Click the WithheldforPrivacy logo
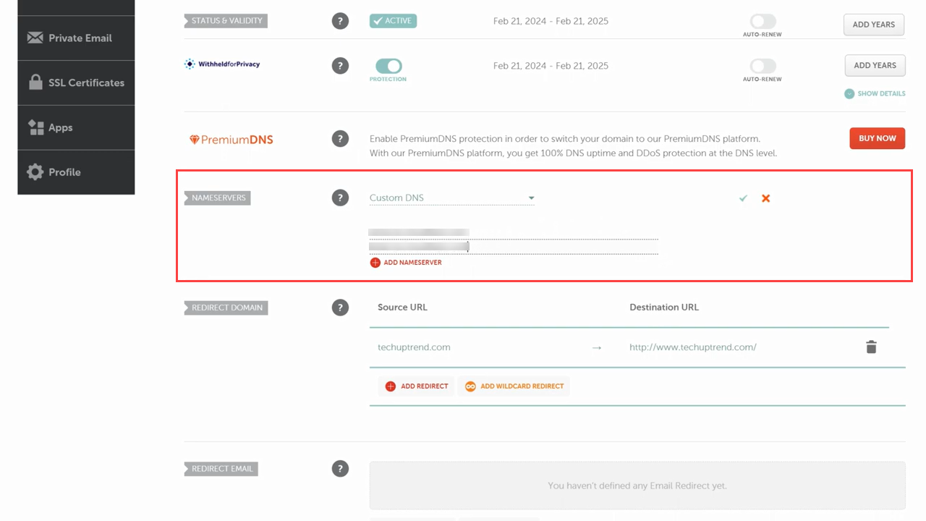Screen dimensions: 926x521 (222, 64)
